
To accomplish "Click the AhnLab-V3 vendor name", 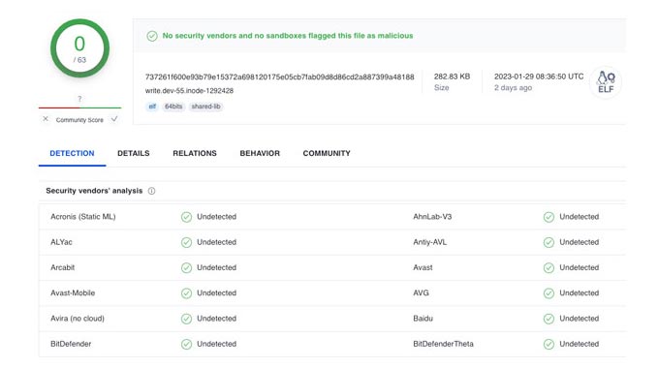I will click(x=432, y=217).
